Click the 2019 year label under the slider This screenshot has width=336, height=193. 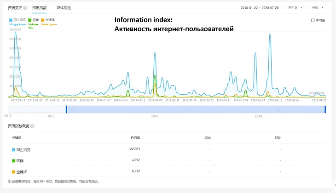tap(155, 116)
